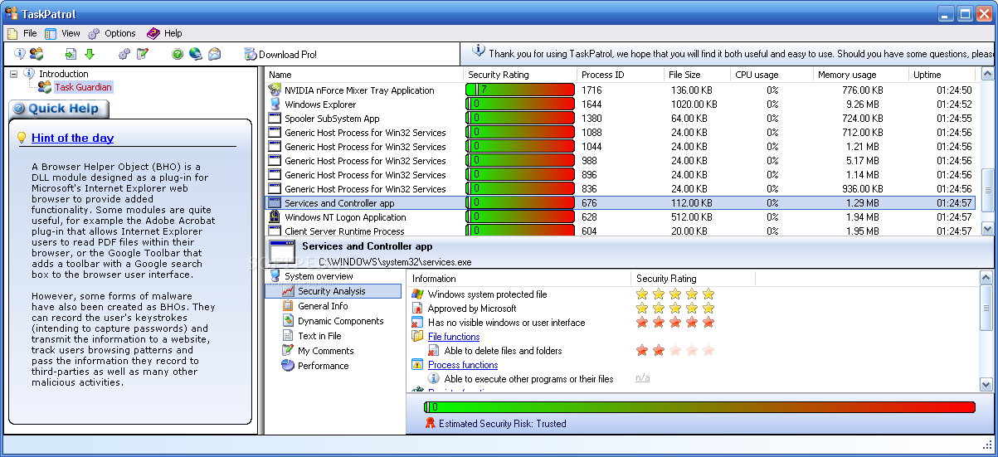The height and width of the screenshot is (457, 998).
Task: Click the green down arrow toolbar icon
Action: 90,54
